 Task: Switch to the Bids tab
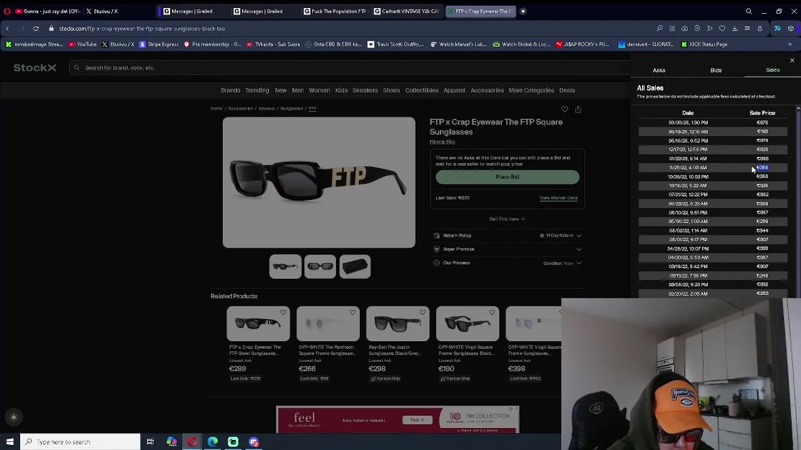[716, 70]
